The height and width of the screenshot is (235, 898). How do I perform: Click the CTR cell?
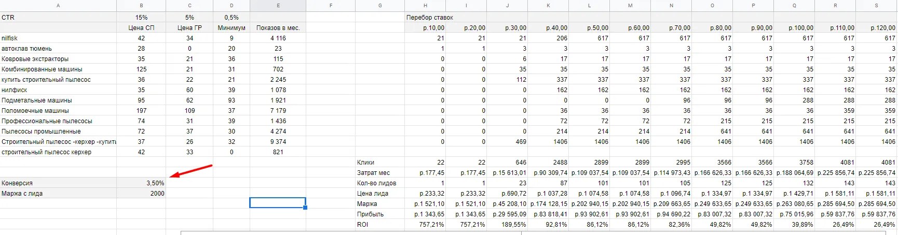coord(58,17)
